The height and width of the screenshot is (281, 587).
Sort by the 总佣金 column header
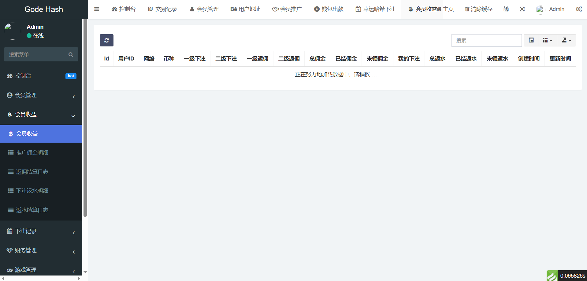coord(318,59)
